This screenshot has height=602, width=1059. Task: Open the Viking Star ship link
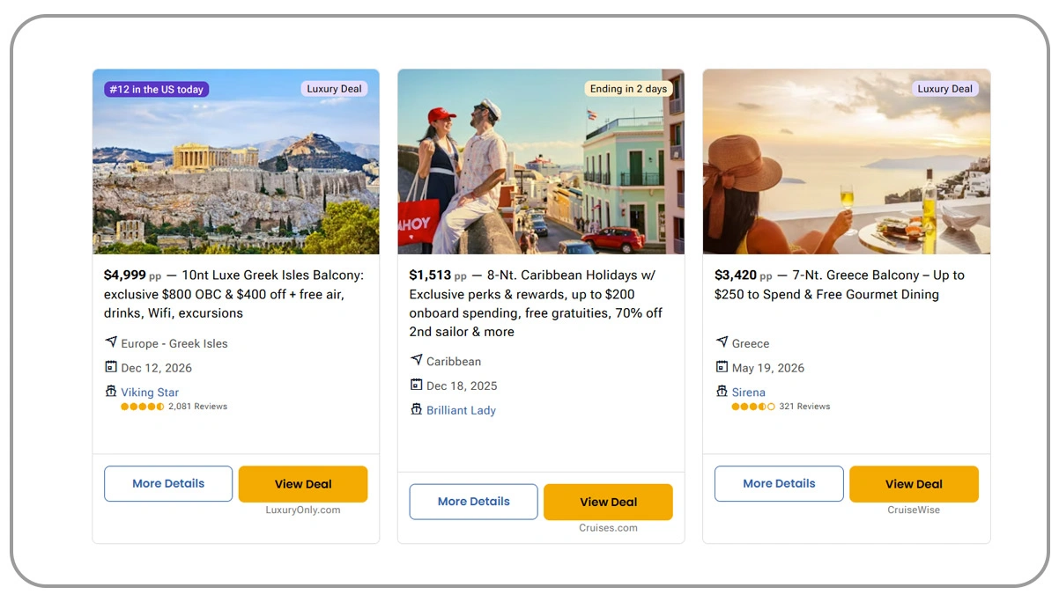click(150, 393)
